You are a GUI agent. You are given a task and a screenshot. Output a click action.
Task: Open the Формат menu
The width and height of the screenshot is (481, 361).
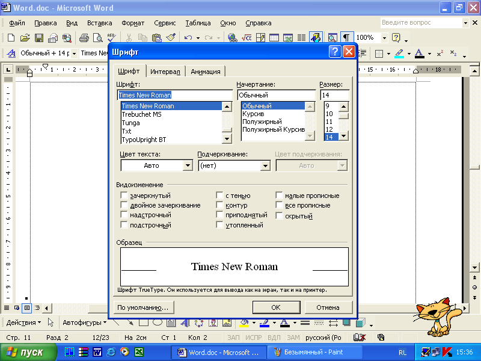click(x=133, y=23)
